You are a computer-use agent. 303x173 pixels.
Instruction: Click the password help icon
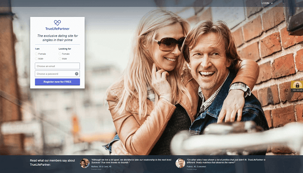point(76,74)
